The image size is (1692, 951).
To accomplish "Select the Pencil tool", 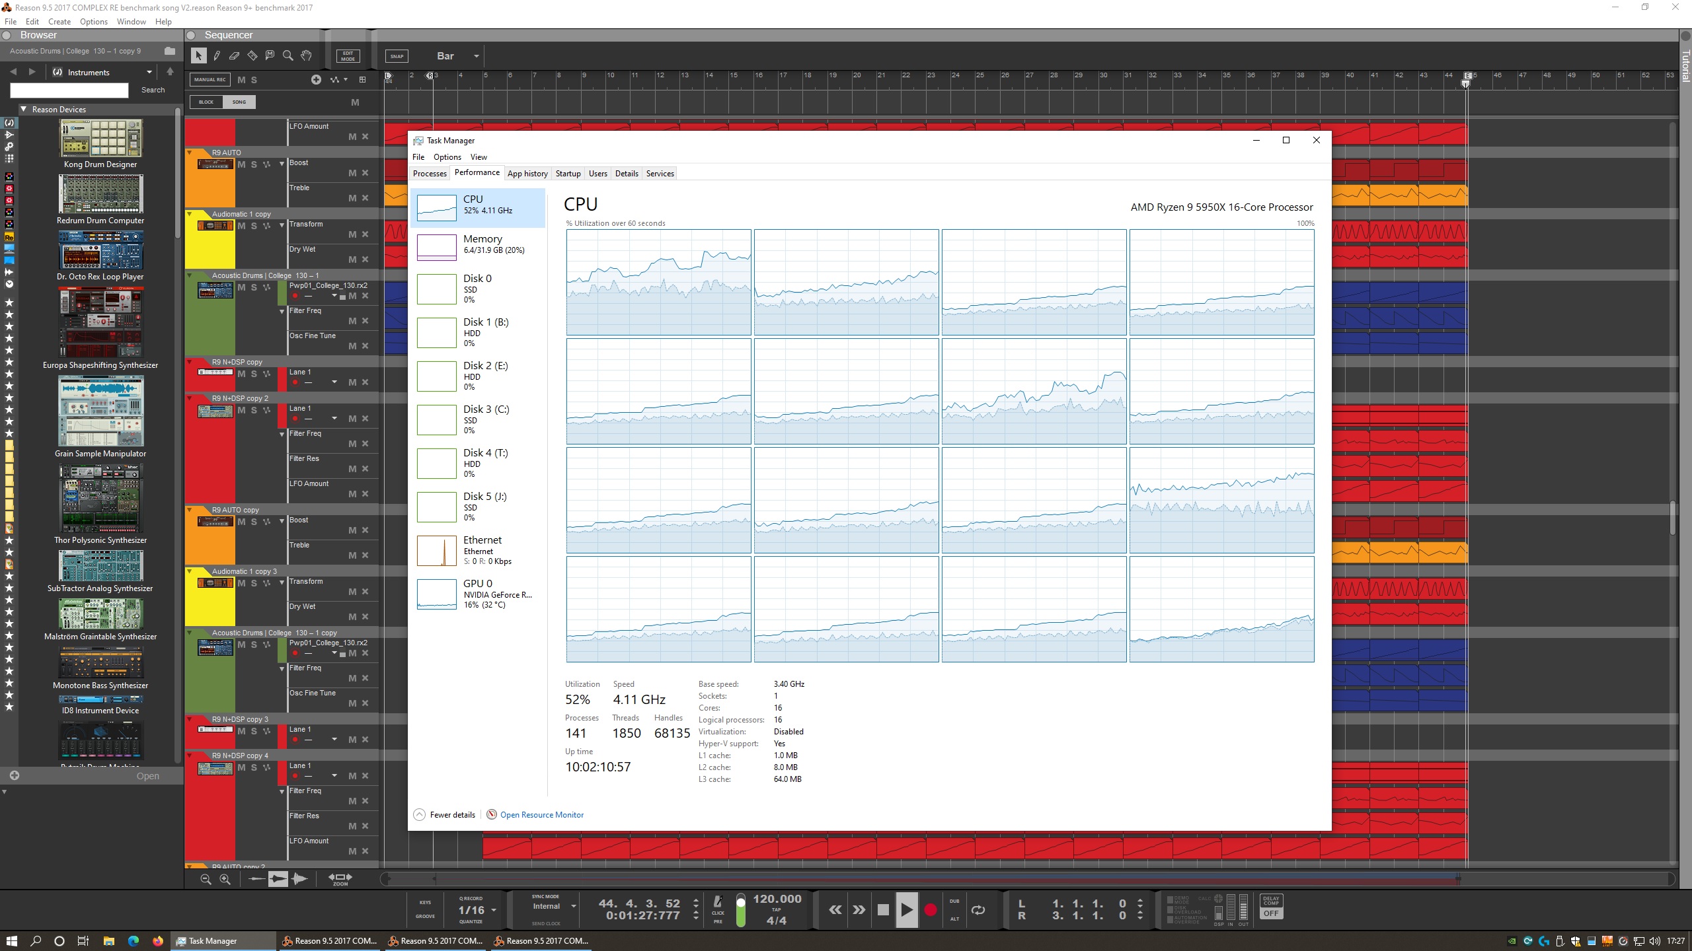I will [x=216, y=56].
